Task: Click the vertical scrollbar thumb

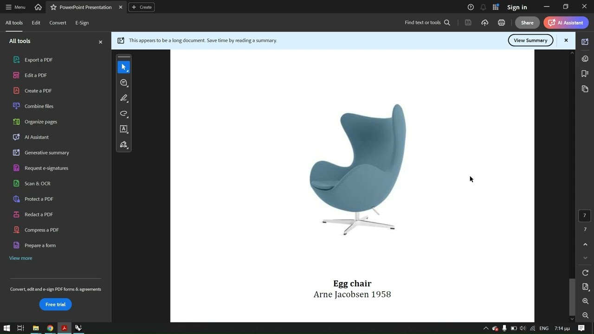Action: coord(572,297)
